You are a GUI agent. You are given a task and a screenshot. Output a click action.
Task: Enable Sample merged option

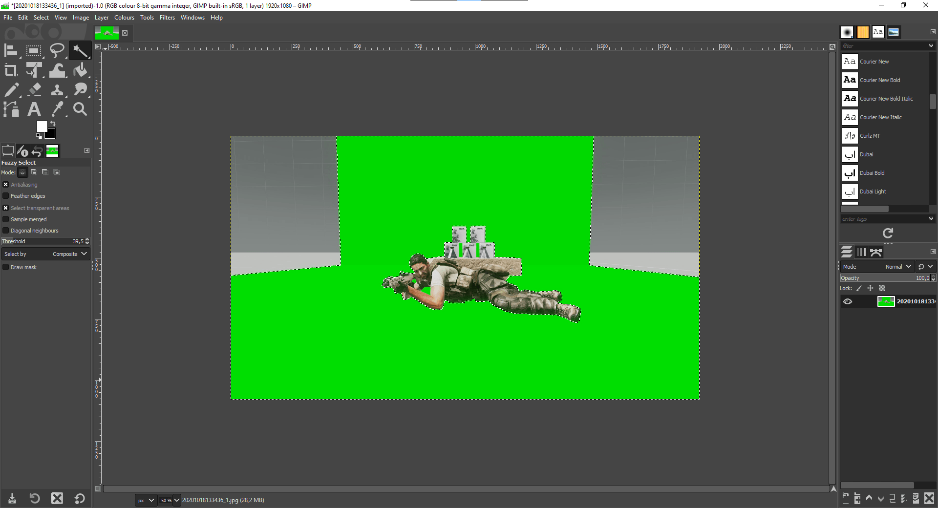(x=6, y=219)
